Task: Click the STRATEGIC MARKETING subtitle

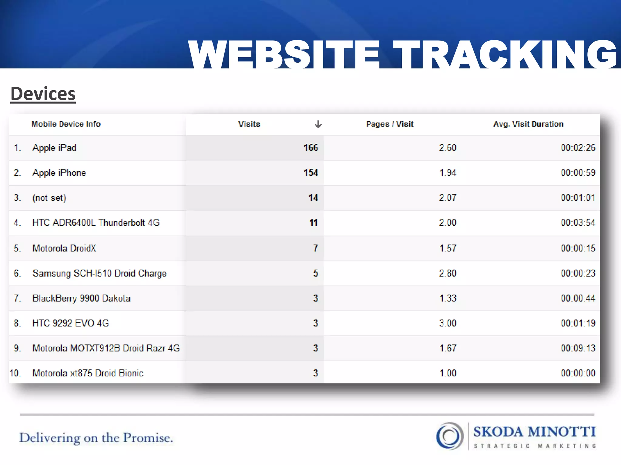Action: pyautogui.click(x=535, y=446)
